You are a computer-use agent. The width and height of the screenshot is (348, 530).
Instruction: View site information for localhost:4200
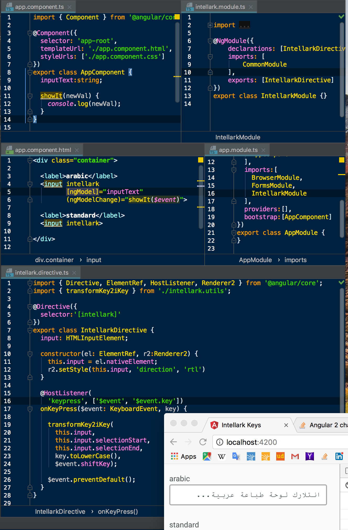(220, 442)
